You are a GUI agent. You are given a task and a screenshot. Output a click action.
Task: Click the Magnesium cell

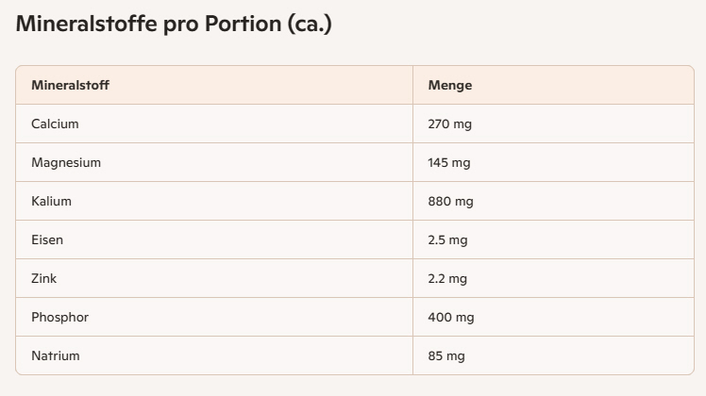click(x=66, y=162)
